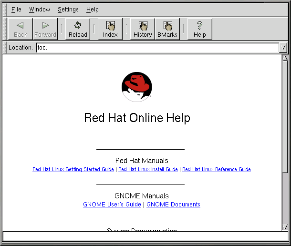Click inside the Location text field
The width and height of the screenshot is (291, 246).
[156, 48]
